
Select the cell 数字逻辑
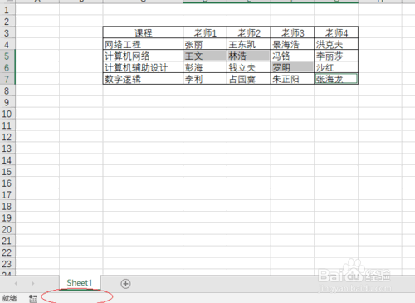tap(143, 79)
